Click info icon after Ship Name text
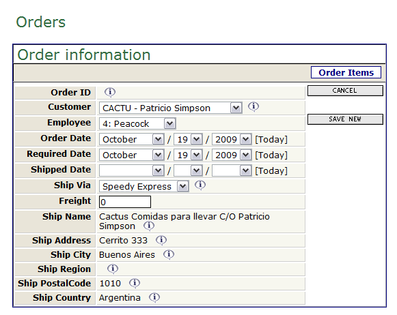 click(x=149, y=226)
